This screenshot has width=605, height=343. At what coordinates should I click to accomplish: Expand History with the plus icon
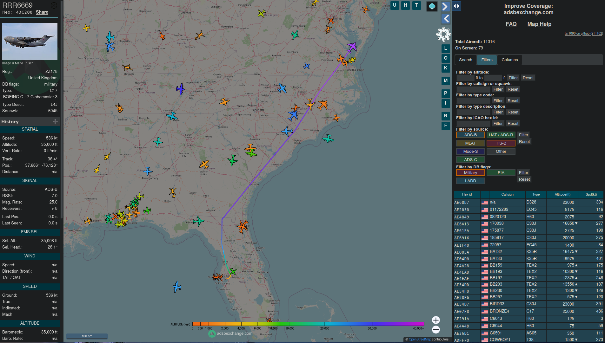pyautogui.click(x=55, y=122)
